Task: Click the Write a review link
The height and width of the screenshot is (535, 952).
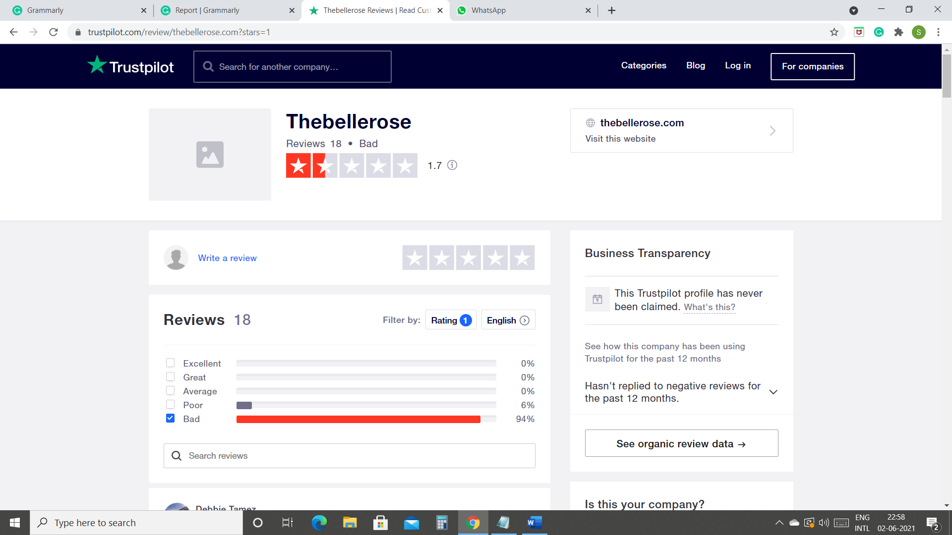Action: 227,258
